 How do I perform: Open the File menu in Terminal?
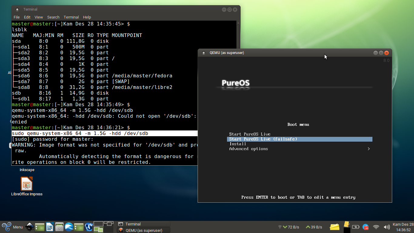click(17, 17)
